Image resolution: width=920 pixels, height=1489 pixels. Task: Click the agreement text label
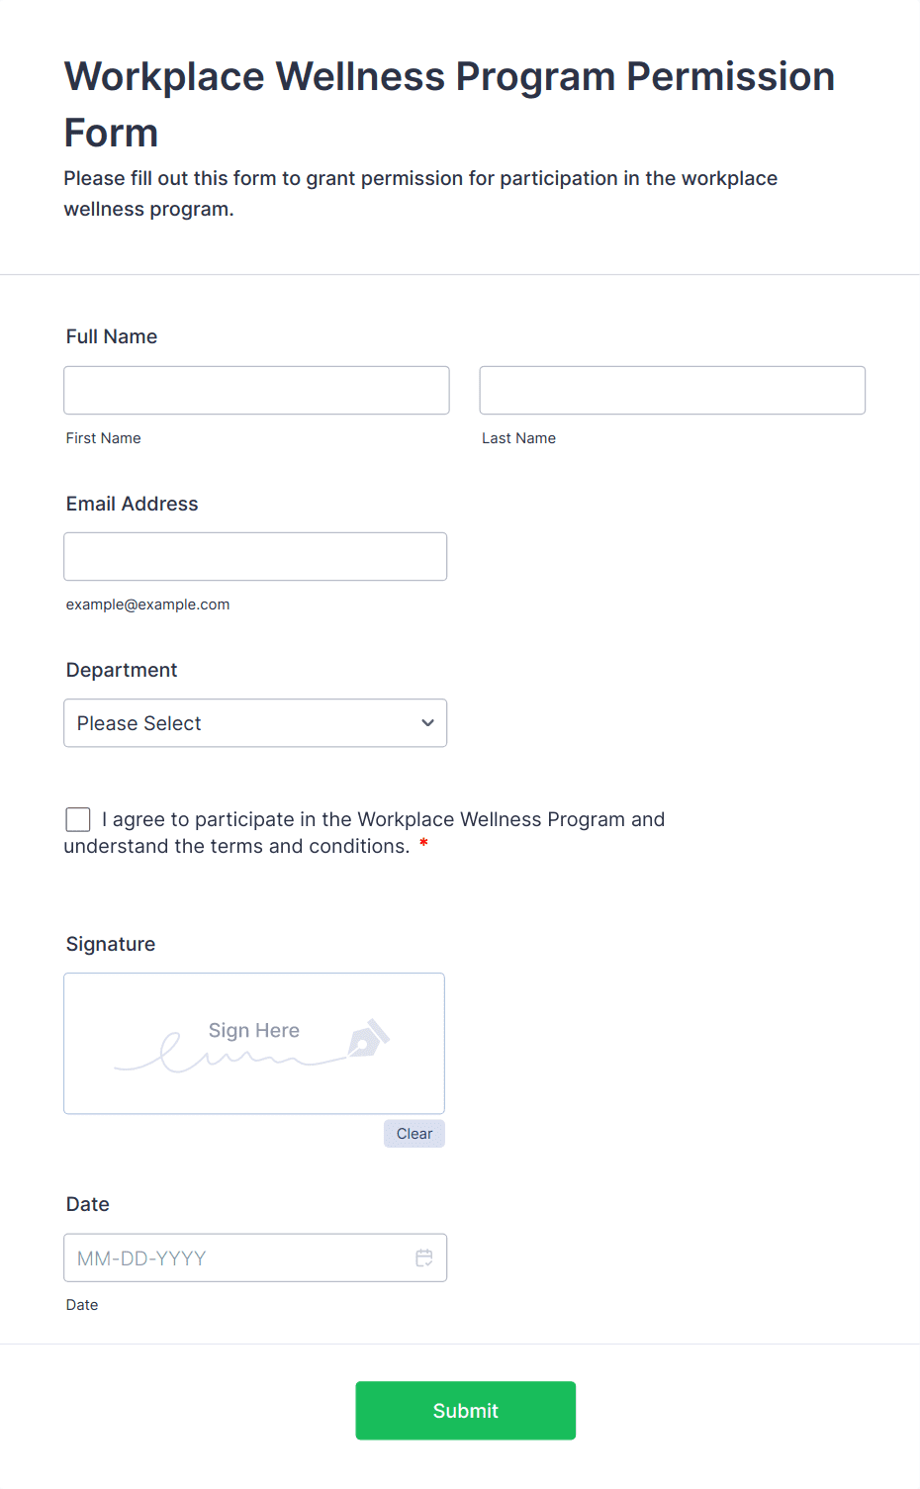pyautogui.click(x=364, y=833)
